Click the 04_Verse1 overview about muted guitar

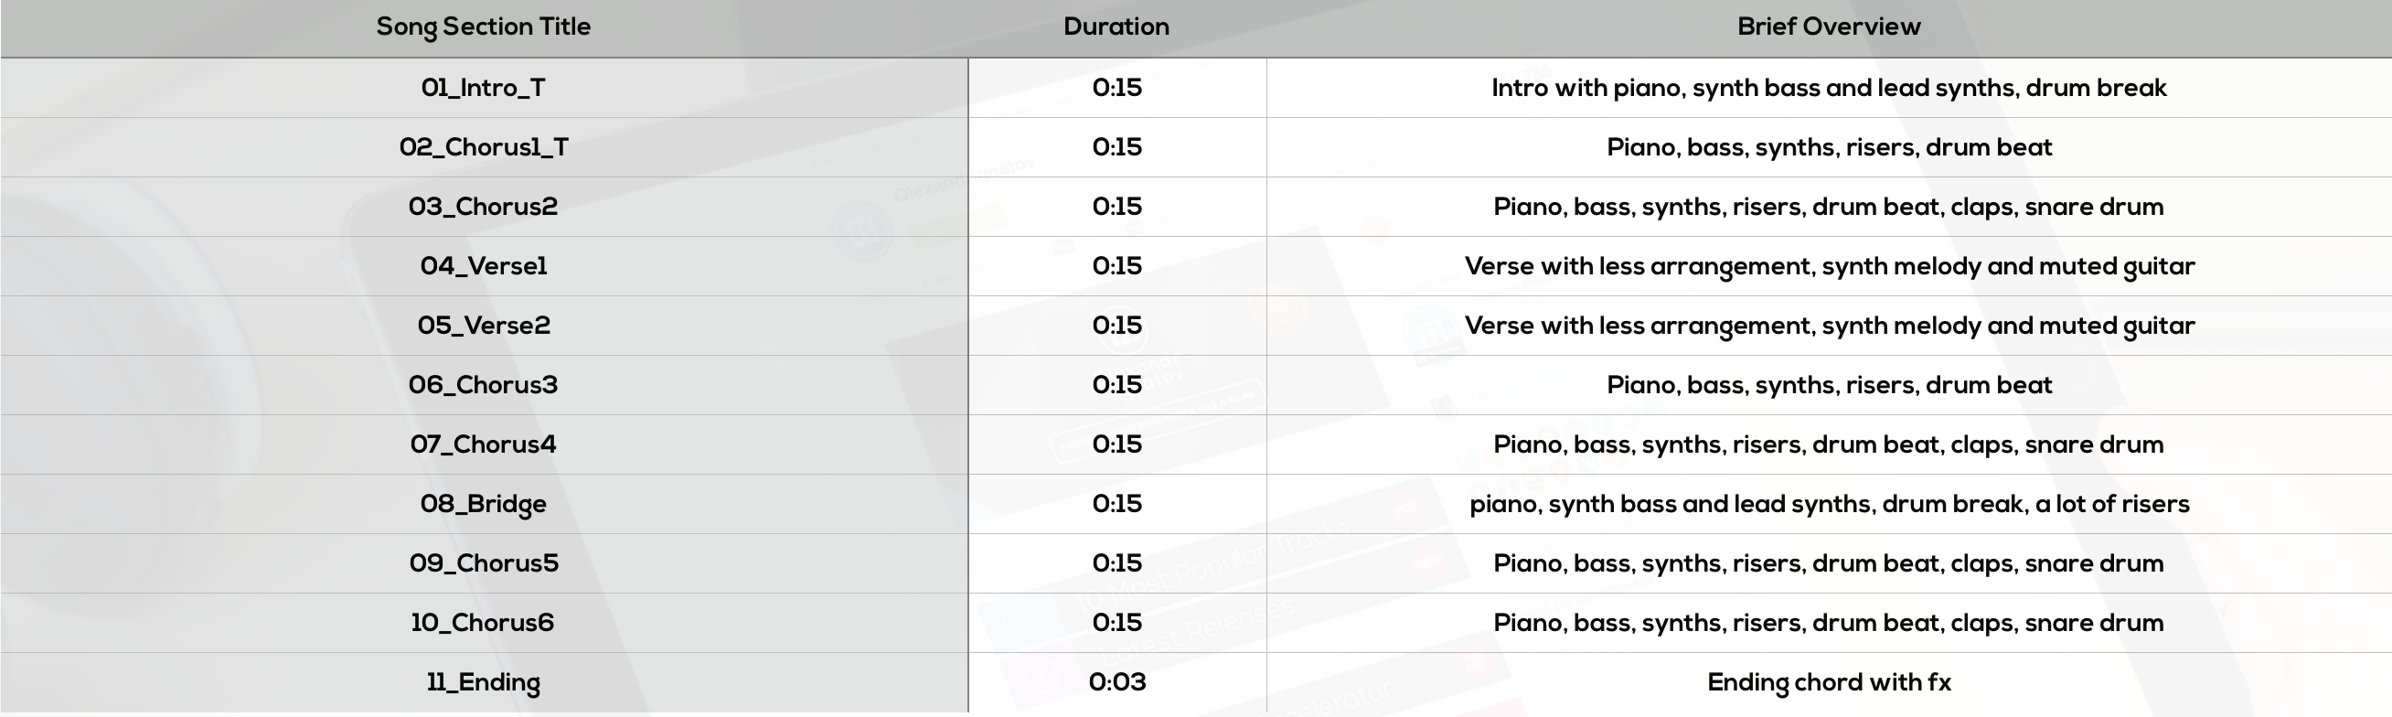(1829, 266)
